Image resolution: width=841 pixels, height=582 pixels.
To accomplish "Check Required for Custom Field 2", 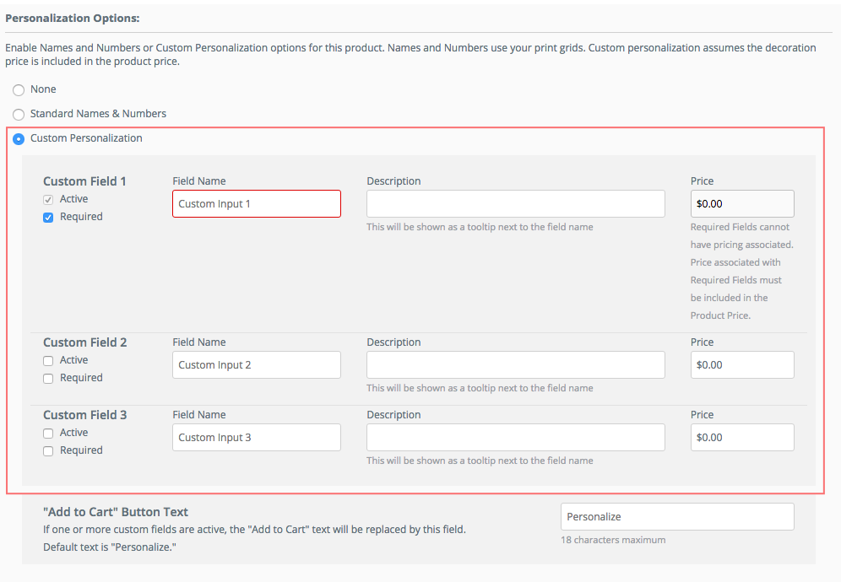I will tap(48, 379).
